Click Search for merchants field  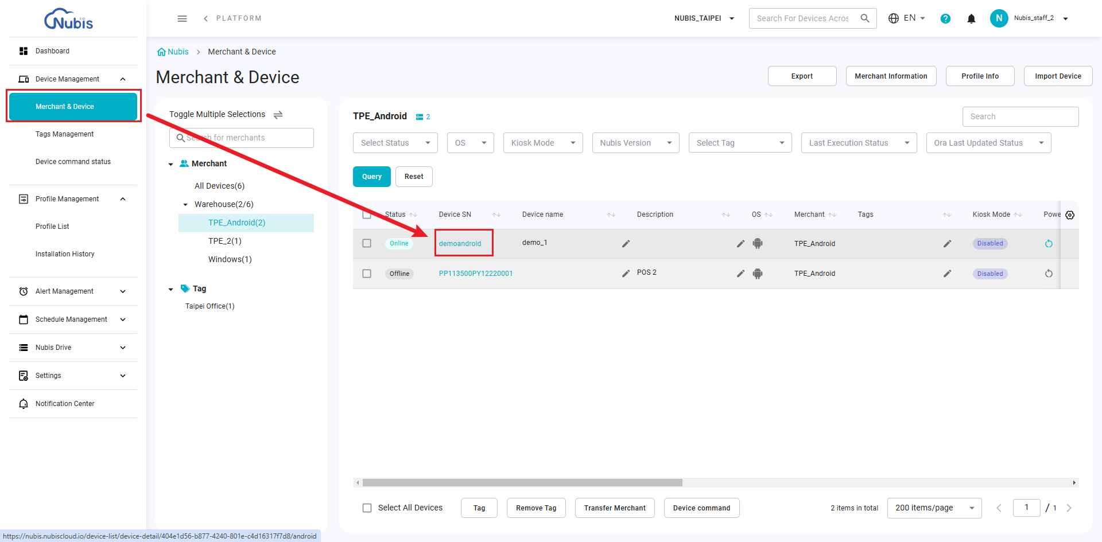point(242,138)
